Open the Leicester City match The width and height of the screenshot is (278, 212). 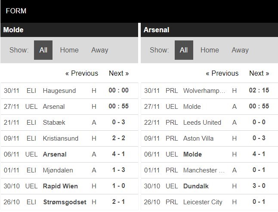point(203,202)
